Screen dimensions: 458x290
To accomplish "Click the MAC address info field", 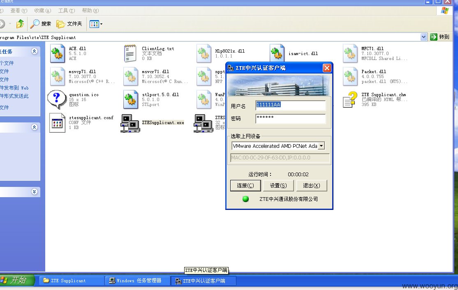I will (x=280, y=158).
